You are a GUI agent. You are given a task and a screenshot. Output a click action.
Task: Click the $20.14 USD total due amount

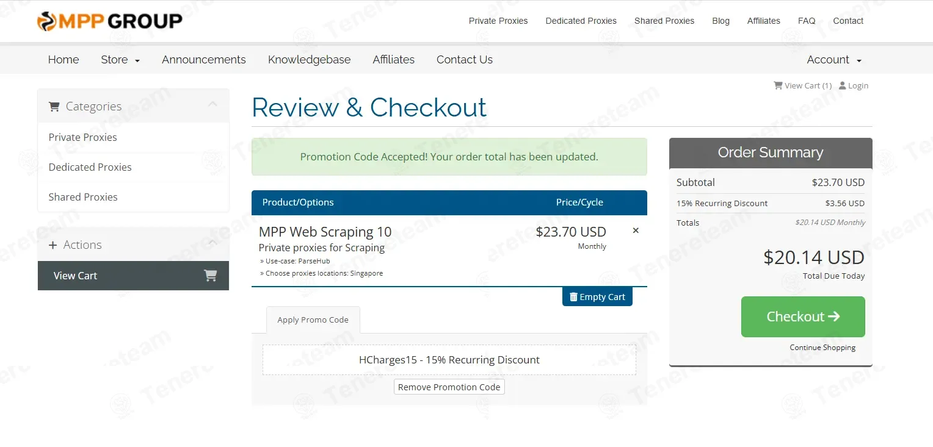pos(814,257)
